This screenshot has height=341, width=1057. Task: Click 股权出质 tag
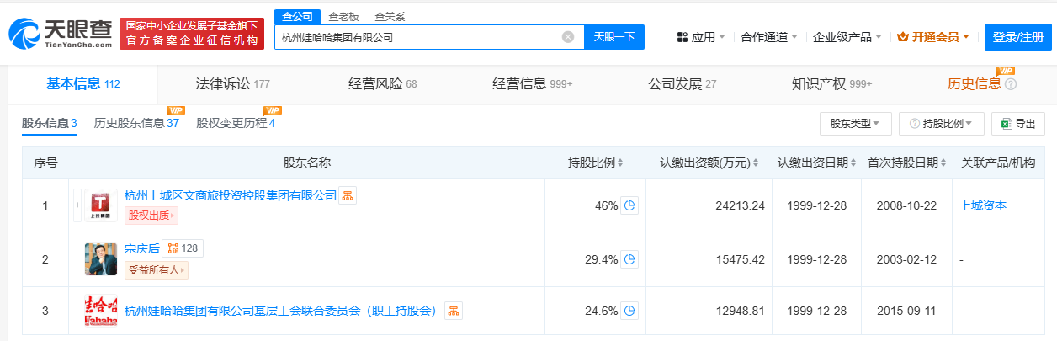[151, 216]
